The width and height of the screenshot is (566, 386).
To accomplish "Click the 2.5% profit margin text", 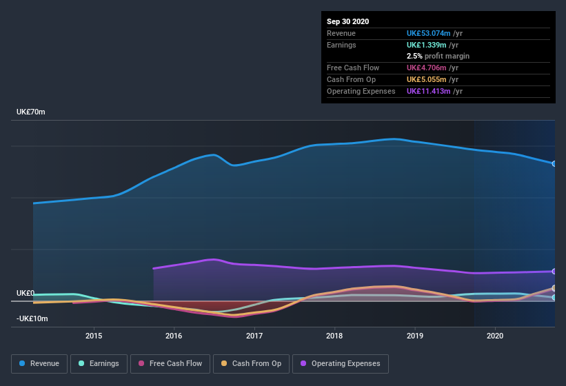I will [438, 56].
